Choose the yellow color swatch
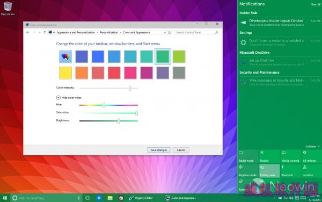The width and height of the screenshot is (322, 202). (65, 73)
